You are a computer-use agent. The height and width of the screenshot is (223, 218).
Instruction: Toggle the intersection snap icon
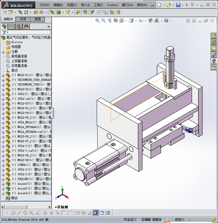click(x=31, y=213)
